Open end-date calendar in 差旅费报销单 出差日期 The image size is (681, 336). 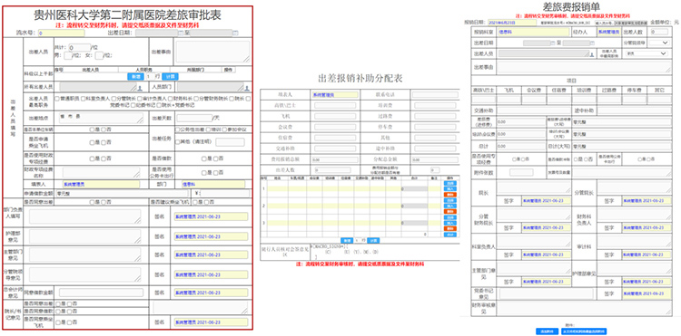(592, 43)
